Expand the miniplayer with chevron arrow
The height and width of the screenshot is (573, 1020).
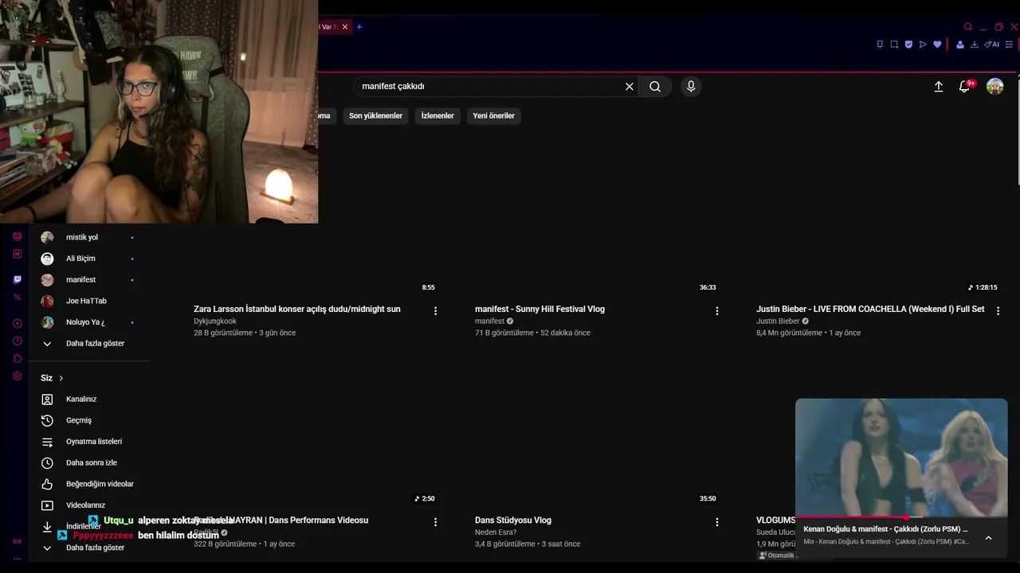pyautogui.click(x=988, y=538)
